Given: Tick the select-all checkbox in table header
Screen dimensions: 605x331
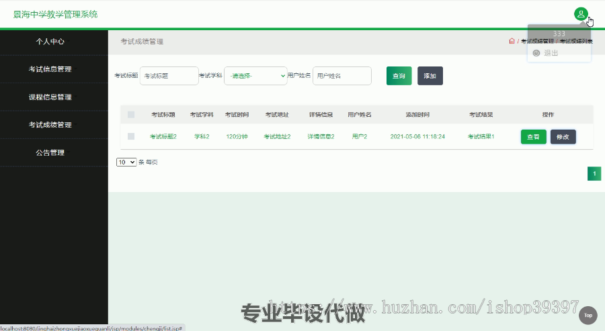Looking at the screenshot, I should pyautogui.click(x=131, y=114).
